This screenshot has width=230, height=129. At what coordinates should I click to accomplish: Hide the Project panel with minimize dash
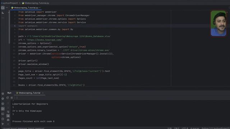click(7, 8)
